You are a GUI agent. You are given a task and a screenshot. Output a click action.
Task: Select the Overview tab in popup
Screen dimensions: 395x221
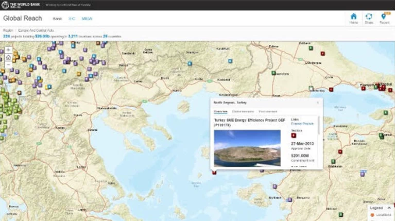pyautogui.click(x=220, y=111)
